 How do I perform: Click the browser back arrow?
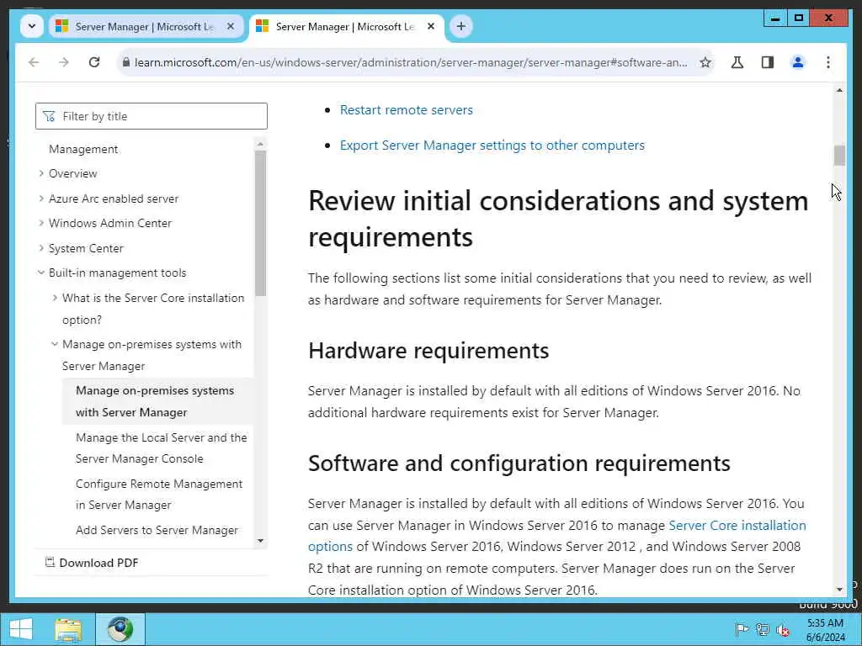34,62
